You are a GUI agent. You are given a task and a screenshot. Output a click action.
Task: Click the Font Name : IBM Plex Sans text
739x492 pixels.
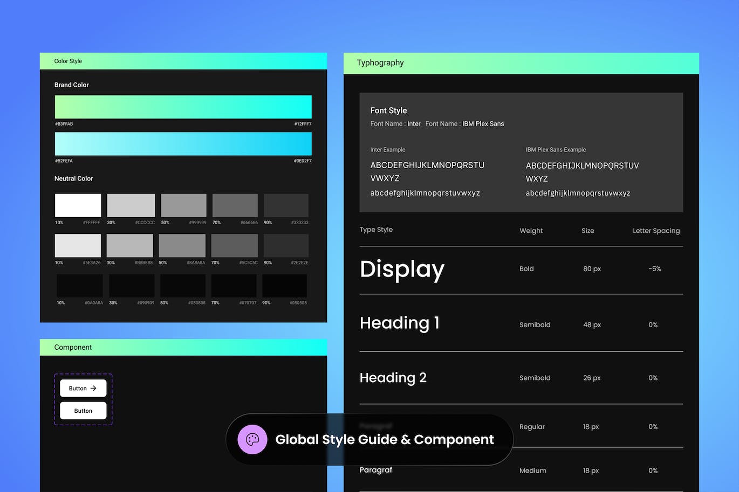(x=464, y=124)
